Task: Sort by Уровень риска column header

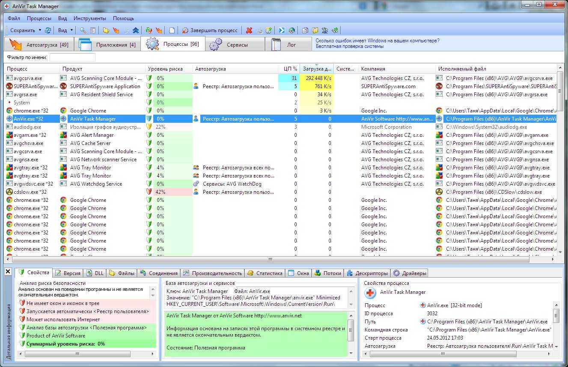Action: tap(169, 68)
